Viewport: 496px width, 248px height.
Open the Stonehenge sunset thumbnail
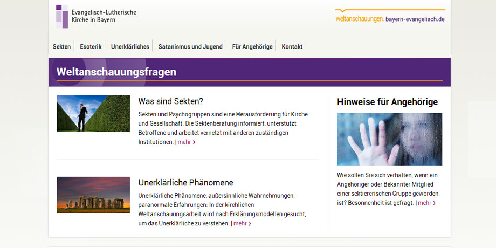(93, 195)
